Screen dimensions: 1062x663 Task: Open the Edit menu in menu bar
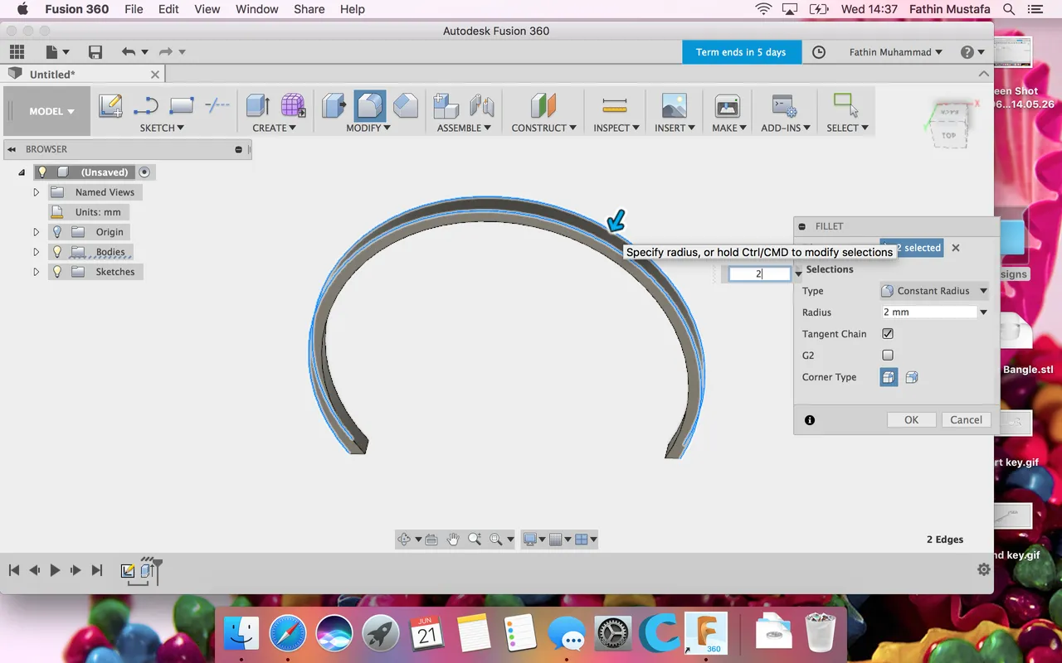point(168,9)
